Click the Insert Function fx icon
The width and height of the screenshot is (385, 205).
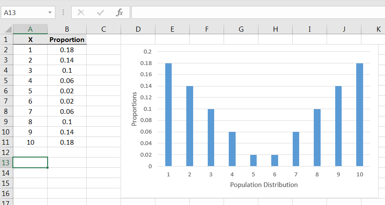coord(119,12)
